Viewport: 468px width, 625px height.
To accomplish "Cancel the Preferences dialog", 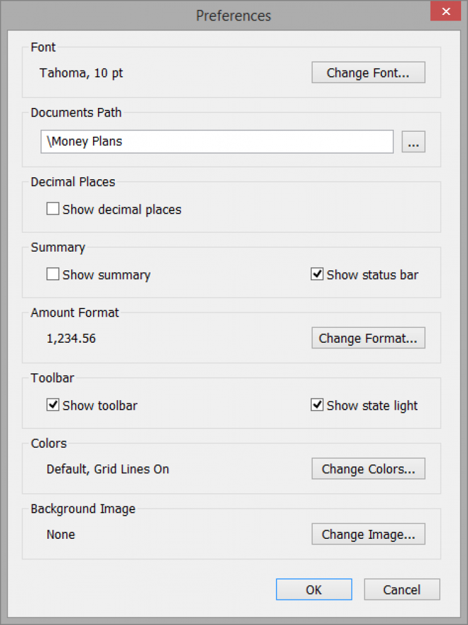I will 402,589.
